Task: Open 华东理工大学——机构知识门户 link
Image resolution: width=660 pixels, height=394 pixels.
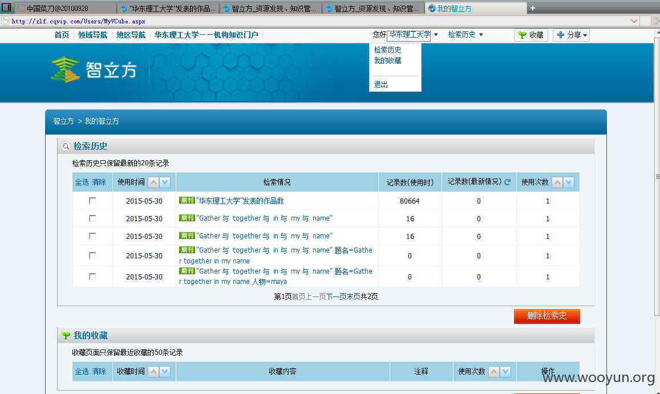Action: (x=206, y=35)
